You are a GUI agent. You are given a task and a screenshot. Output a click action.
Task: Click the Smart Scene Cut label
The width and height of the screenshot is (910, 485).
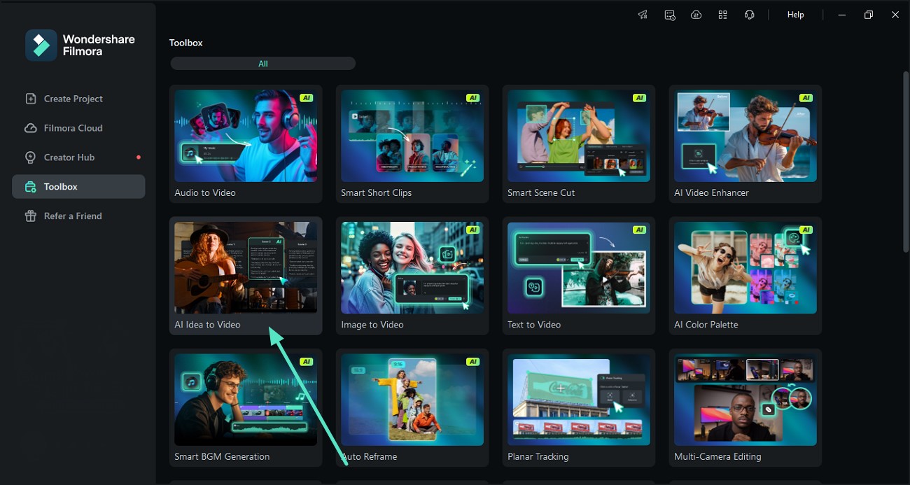tap(541, 192)
